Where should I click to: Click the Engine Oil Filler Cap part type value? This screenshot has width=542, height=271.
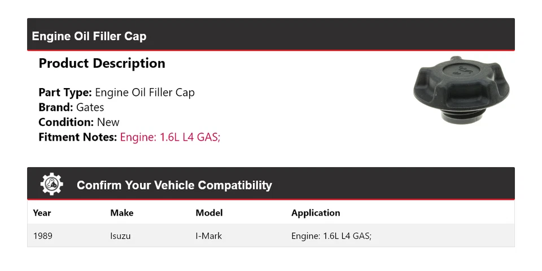click(x=145, y=93)
